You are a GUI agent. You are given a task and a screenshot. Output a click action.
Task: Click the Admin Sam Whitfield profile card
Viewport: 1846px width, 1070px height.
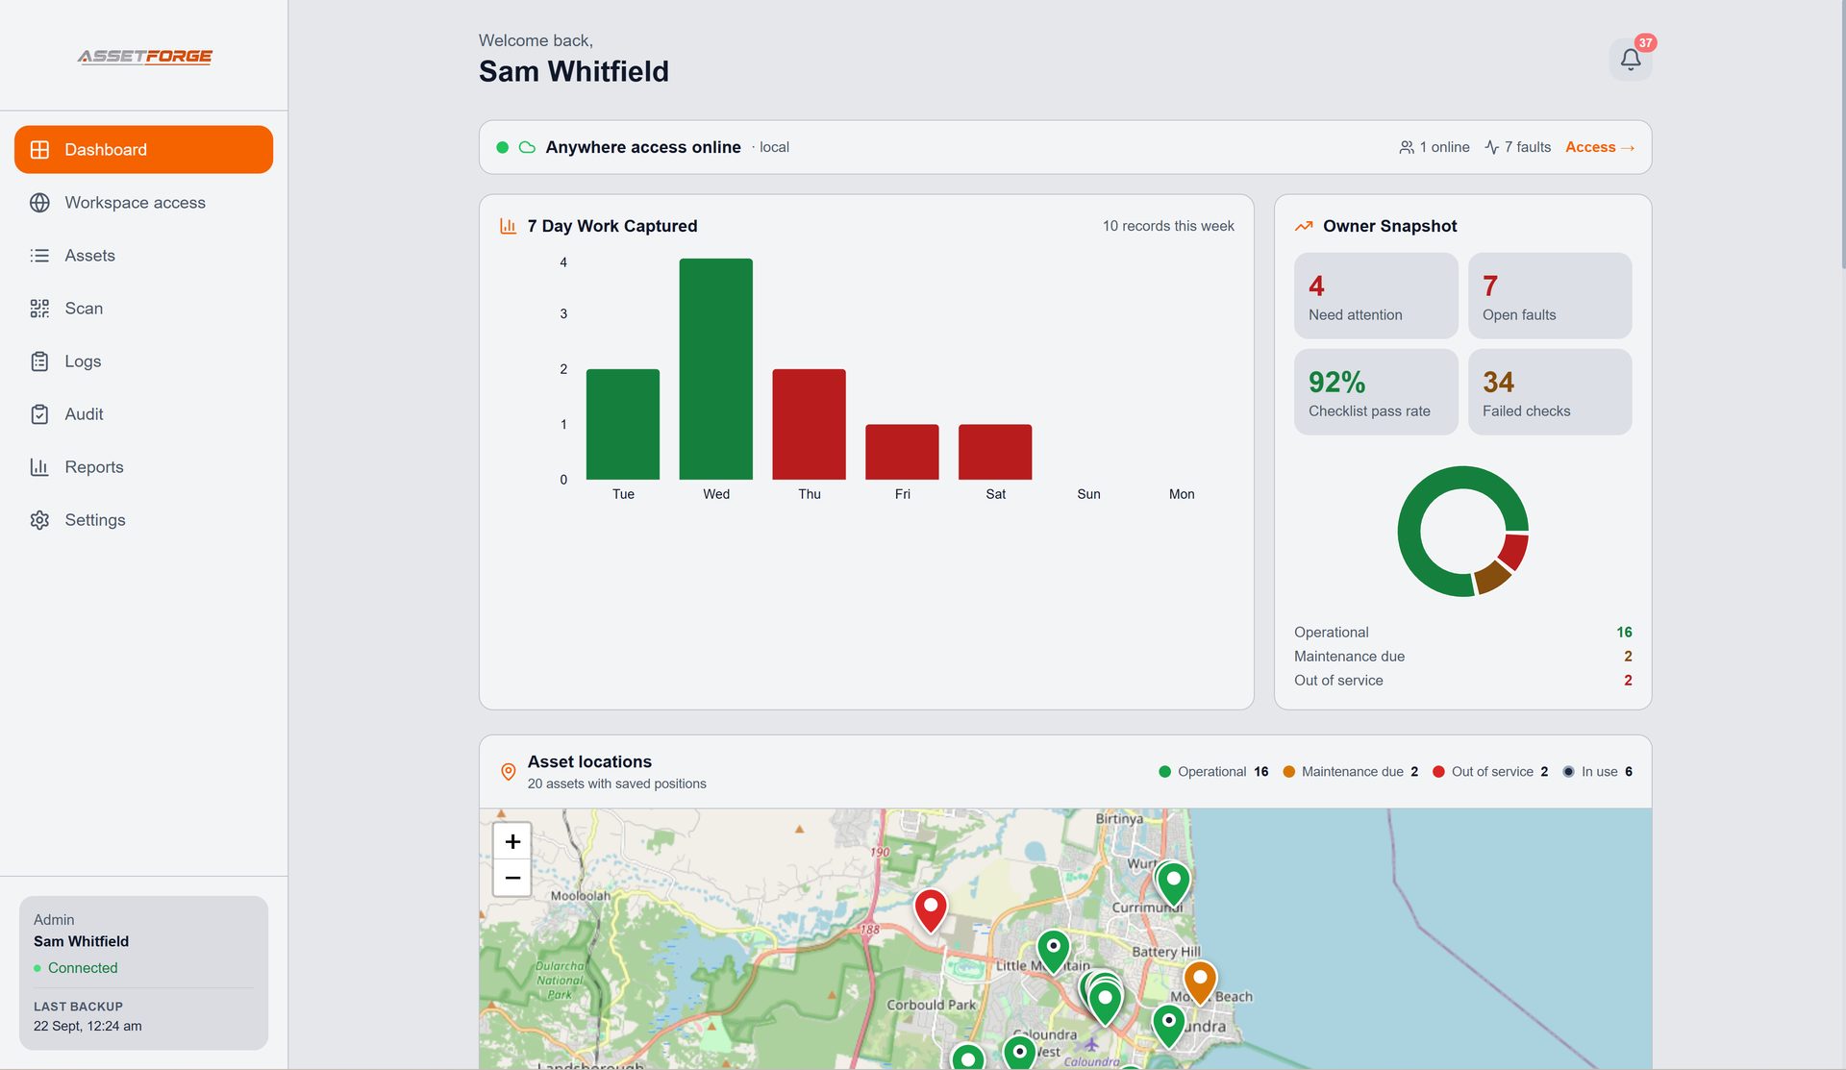(x=143, y=973)
